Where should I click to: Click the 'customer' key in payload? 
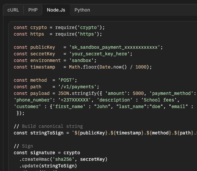pyautogui.click(x=27, y=106)
